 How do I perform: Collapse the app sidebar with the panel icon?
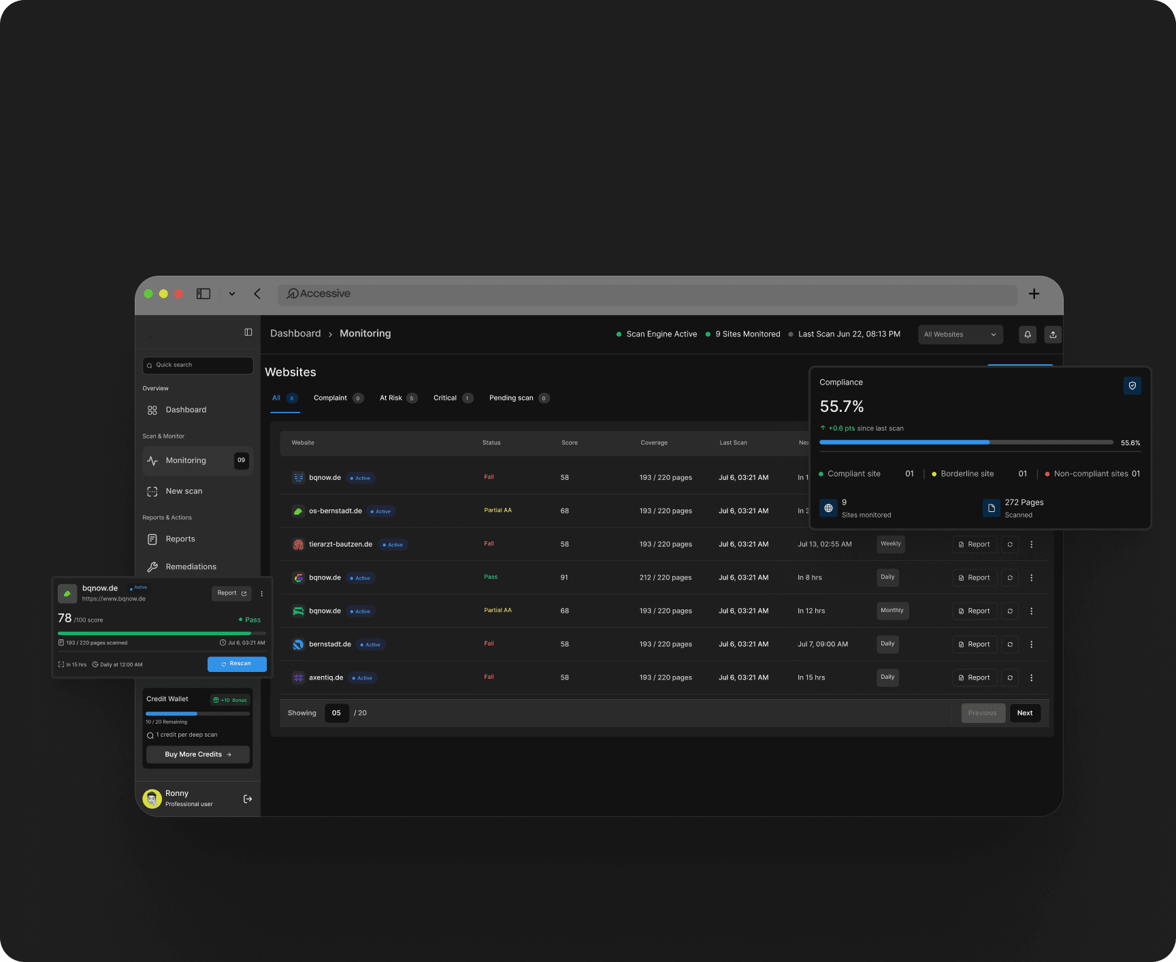[248, 332]
